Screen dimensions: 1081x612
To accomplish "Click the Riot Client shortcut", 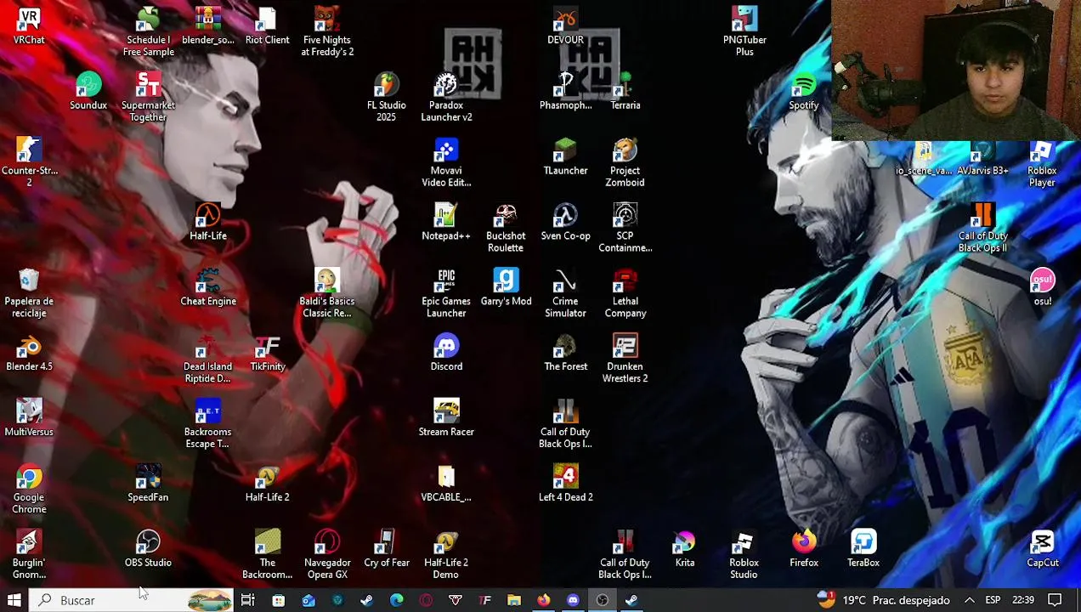I will coord(267,26).
